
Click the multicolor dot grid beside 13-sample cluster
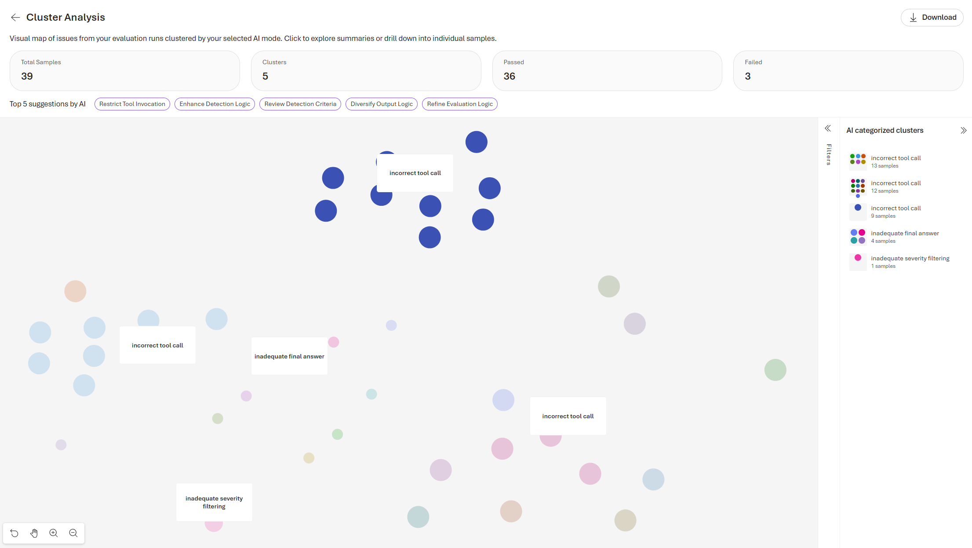click(857, 161)
